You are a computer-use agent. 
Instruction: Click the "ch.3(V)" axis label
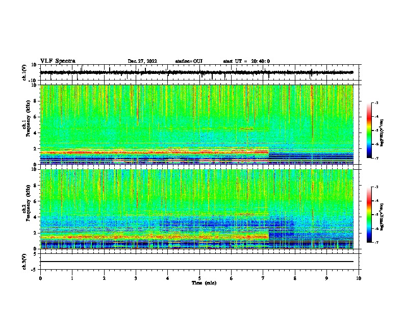24,262
